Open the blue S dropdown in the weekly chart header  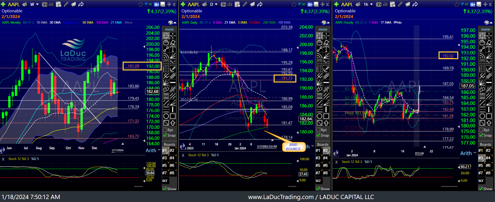click(157, 4)
